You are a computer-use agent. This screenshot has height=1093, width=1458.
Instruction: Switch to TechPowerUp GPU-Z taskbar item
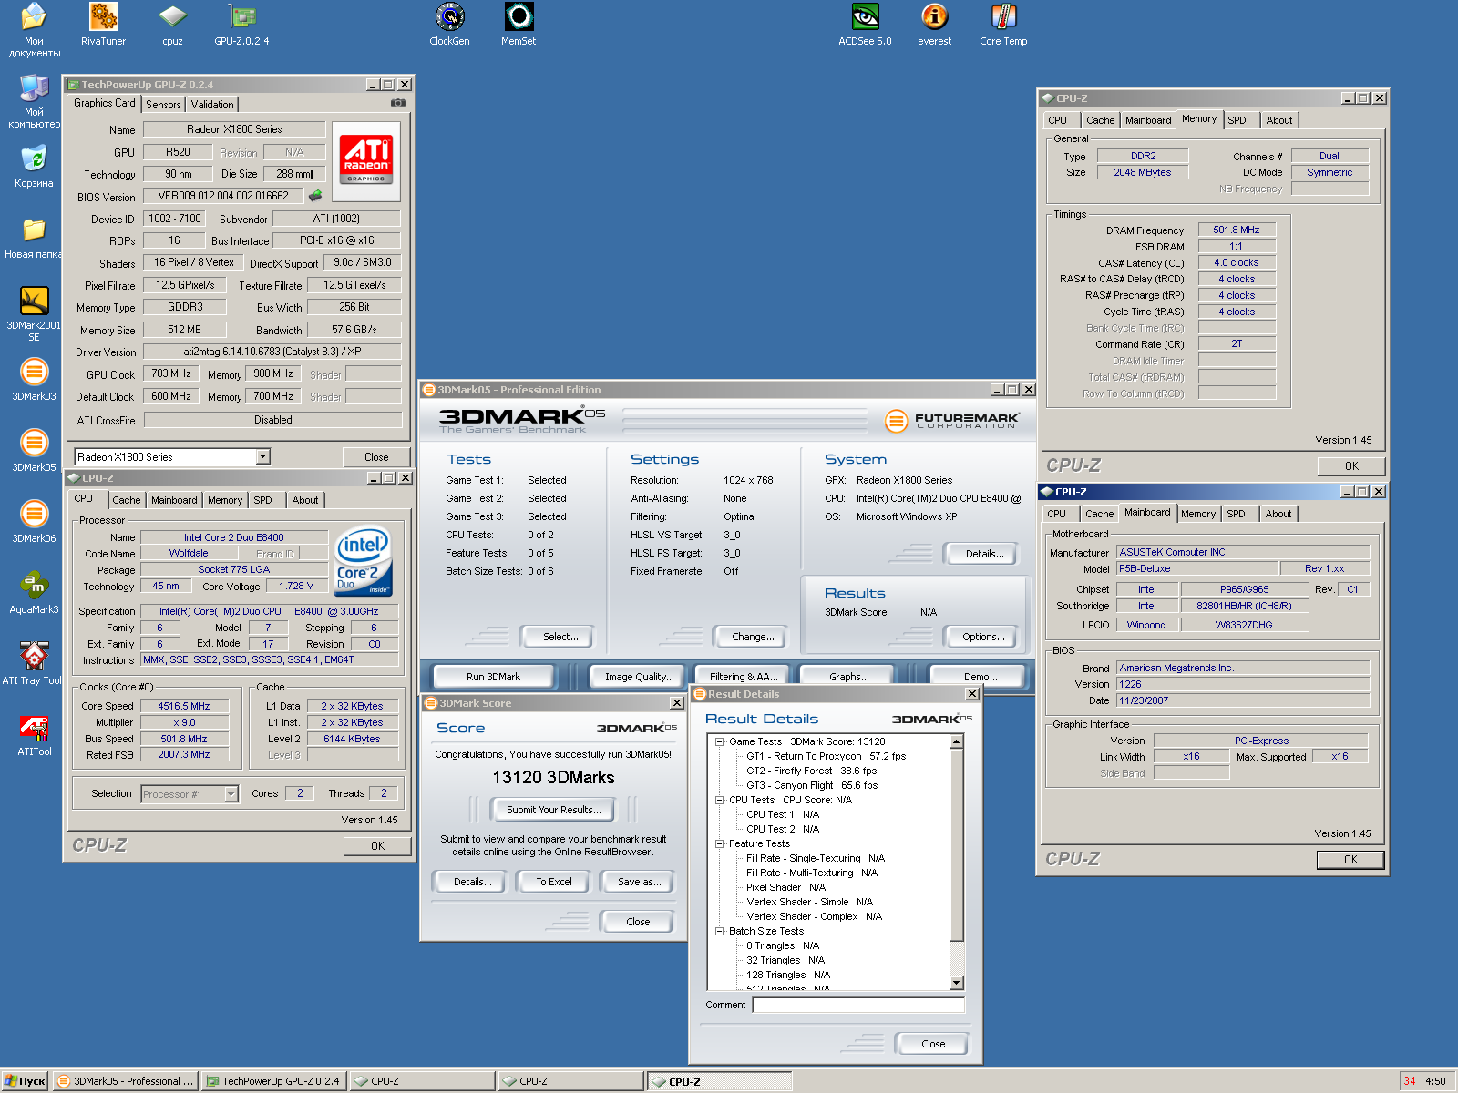273,1081
